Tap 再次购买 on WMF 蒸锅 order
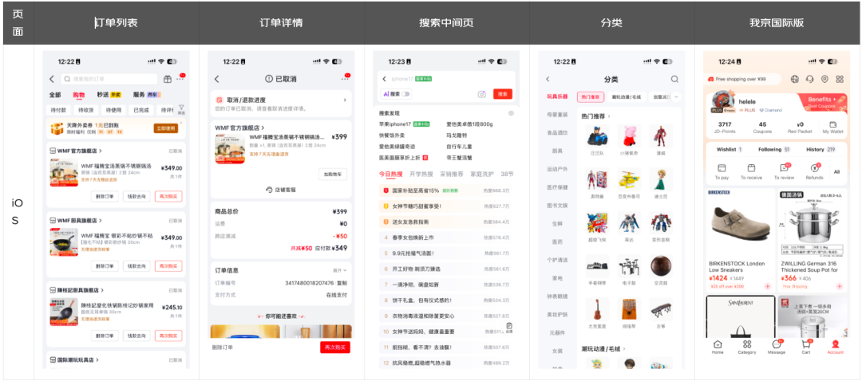Image resolution: width=862 pixels, height=381 pixels. click(168, 196)
